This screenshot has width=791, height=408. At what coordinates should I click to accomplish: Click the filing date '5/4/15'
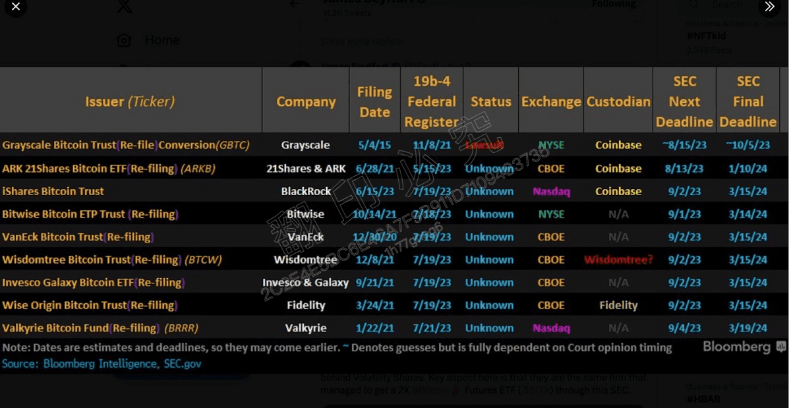click(374, 145)
